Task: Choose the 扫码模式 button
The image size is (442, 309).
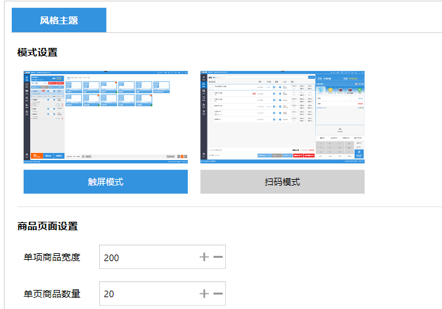Action: 282,182
